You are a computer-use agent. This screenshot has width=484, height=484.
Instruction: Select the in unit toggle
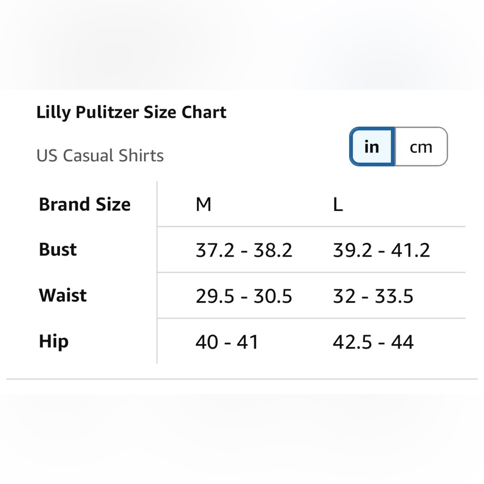(372, 147)
